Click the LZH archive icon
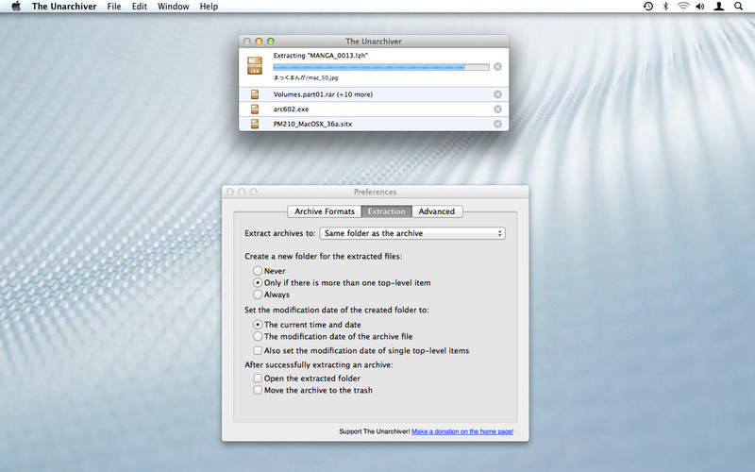The image size is (755, 472). pyautogui.click(x=255, y=66)
